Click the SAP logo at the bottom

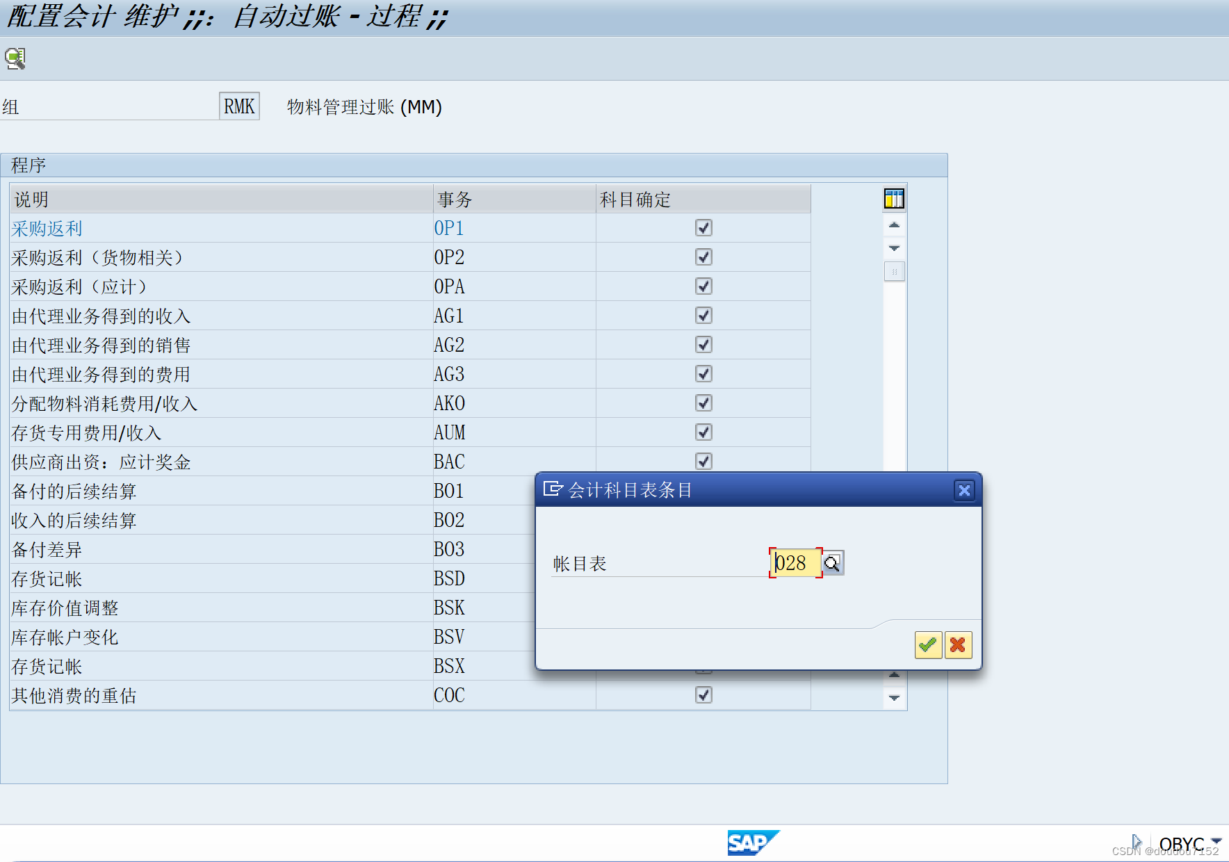754,843
